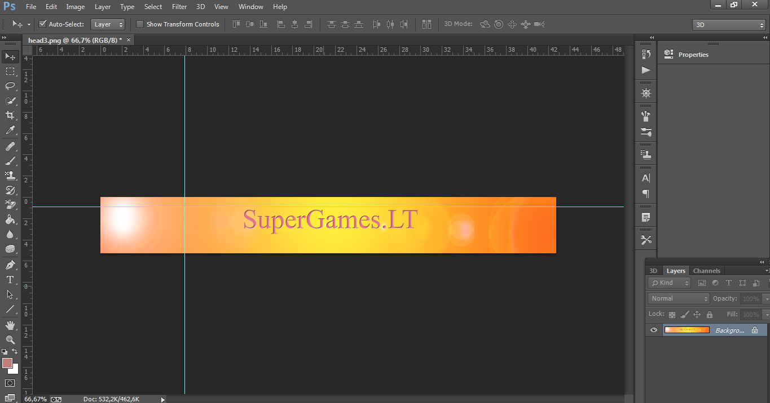Click the foreground color swatch
Screen dimensions: 770x403
tap(7, 363)
